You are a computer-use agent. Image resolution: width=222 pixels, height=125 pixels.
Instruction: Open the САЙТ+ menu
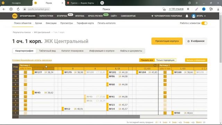[114, 16]
